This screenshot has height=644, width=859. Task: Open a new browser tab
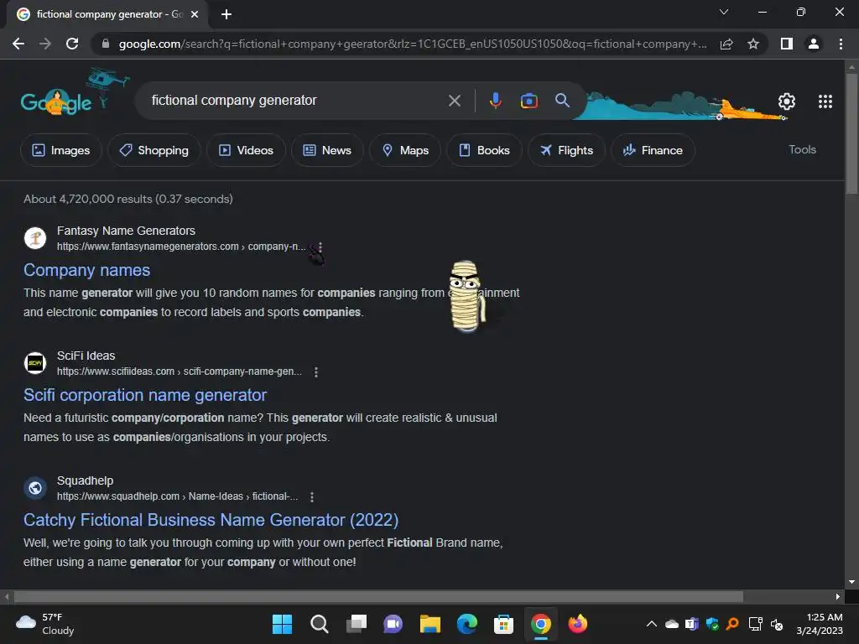(x=226, y=14)
